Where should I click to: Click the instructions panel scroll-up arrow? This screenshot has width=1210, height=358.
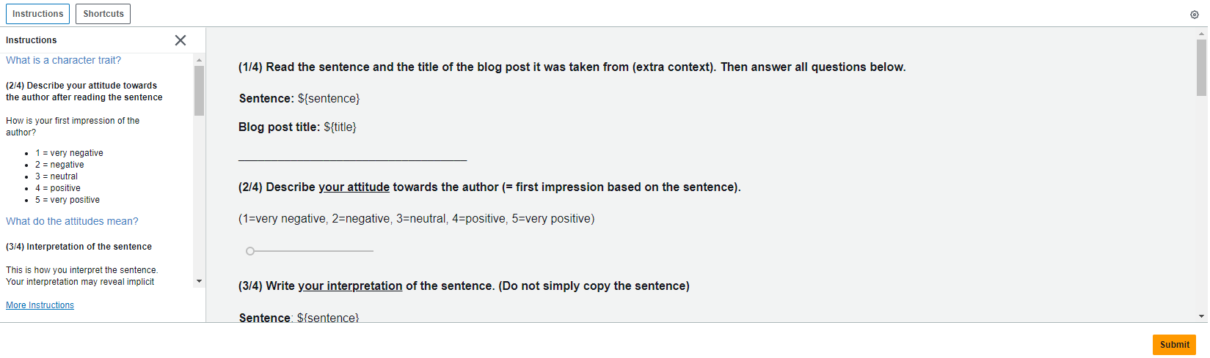[x=199, y=60]
